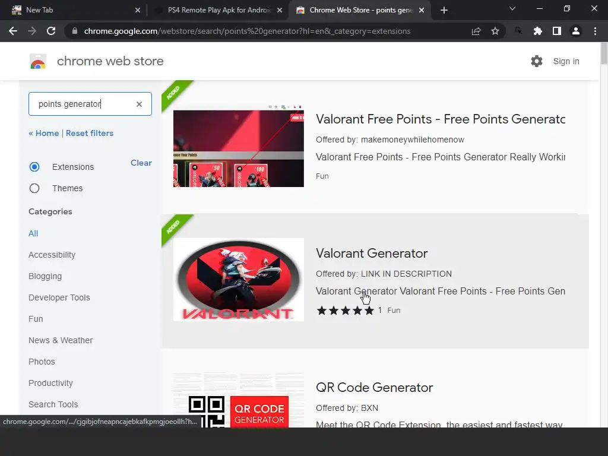Click 'Offered by: LINK IN DESCRIPTION' text
This screenshot has height=456, width=608.
coord(384,274)
